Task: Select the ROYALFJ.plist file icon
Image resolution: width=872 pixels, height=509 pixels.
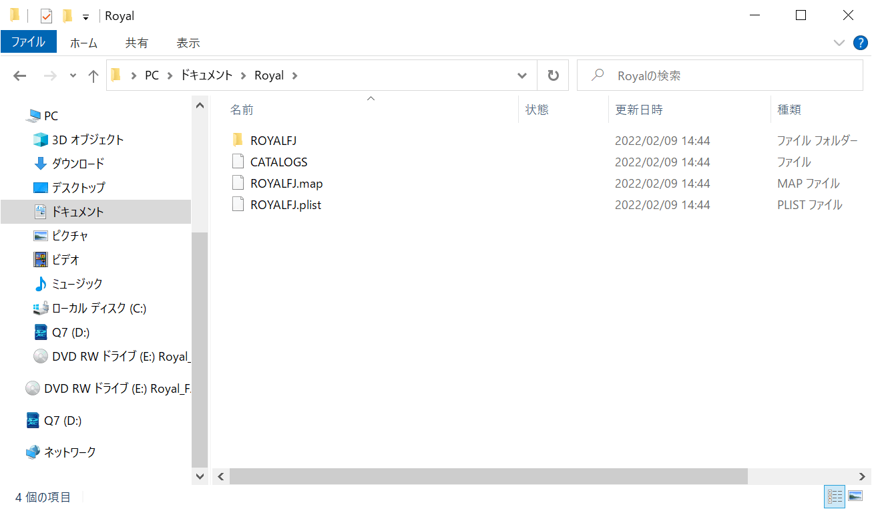Action: 238,204
